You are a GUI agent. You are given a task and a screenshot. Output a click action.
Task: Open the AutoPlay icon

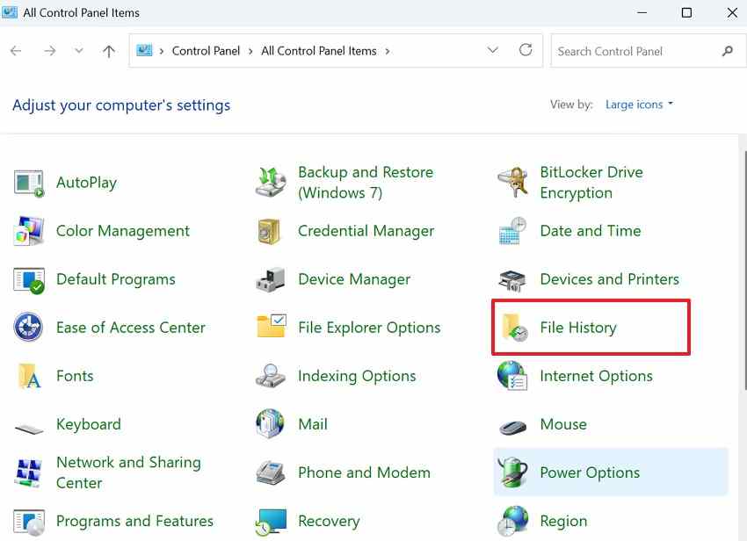click(x=29, y=183)
